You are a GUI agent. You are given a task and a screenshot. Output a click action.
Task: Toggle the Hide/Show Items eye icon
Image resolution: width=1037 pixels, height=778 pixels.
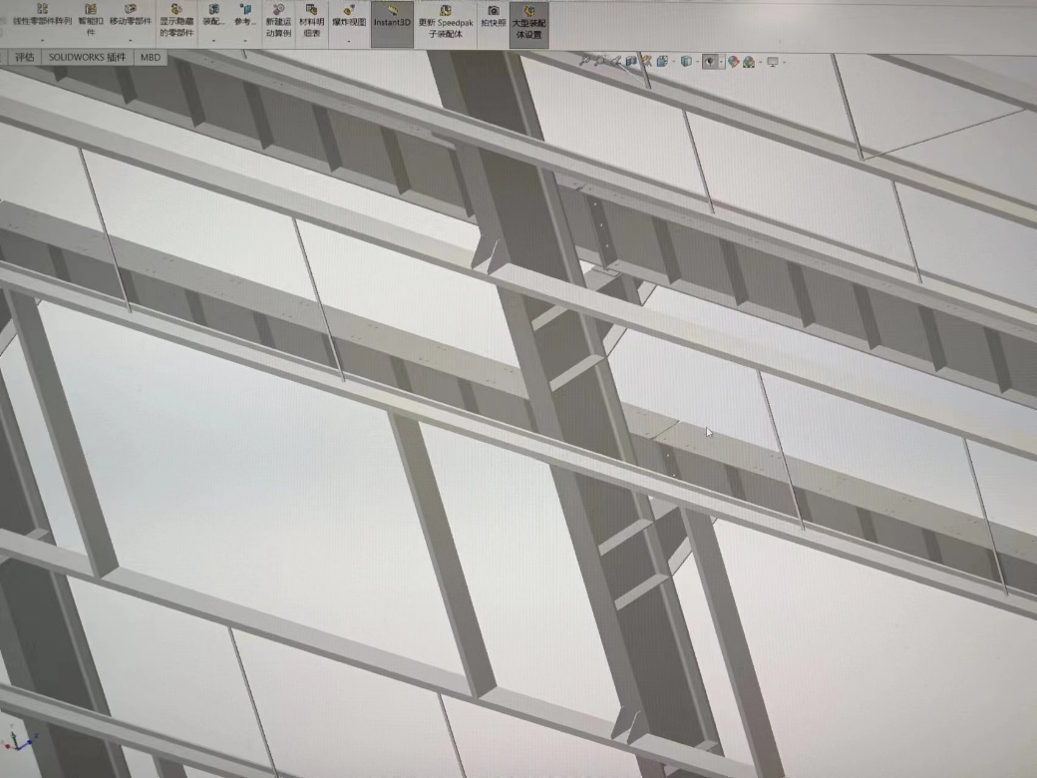(710, 62)
